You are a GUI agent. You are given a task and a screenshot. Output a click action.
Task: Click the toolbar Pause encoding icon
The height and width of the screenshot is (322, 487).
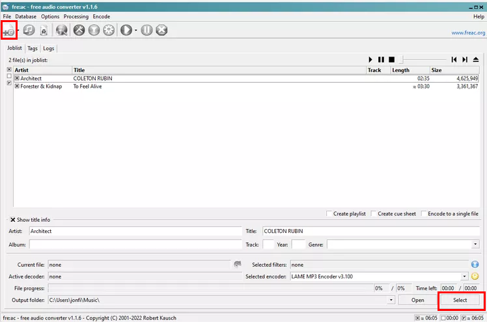(x=146, y=30)
